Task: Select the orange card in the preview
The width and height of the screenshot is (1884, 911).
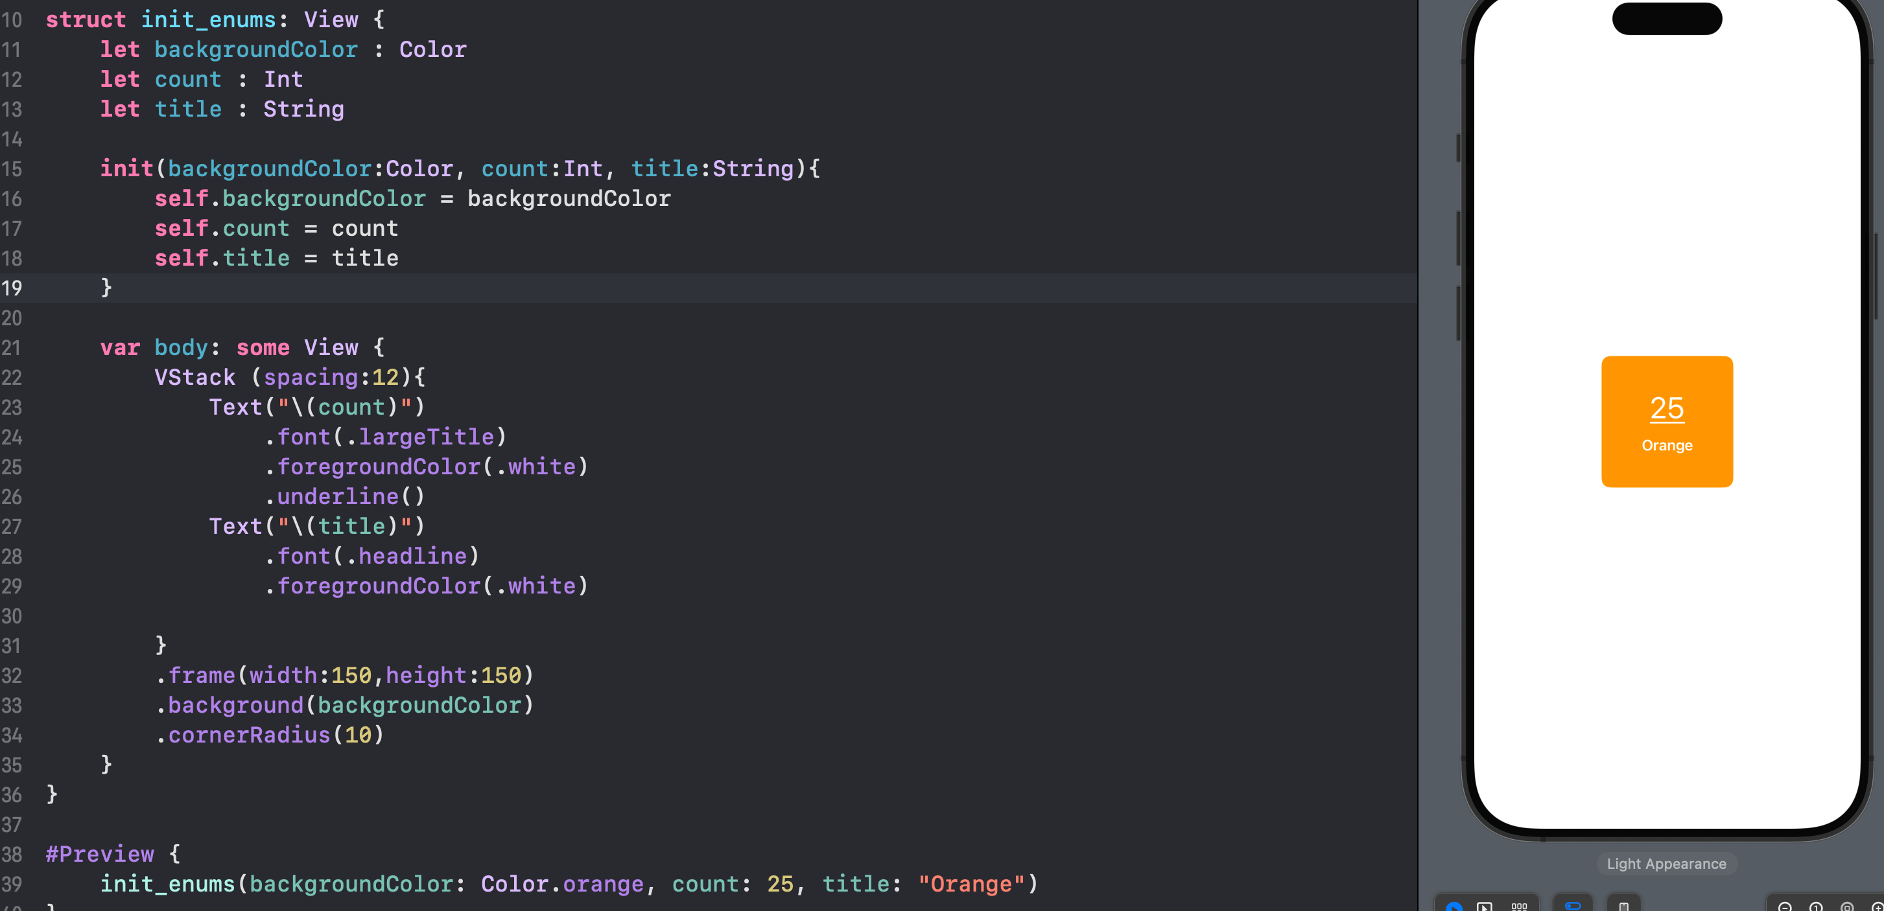Action: pyautogui.click(x=1667, y=422)
